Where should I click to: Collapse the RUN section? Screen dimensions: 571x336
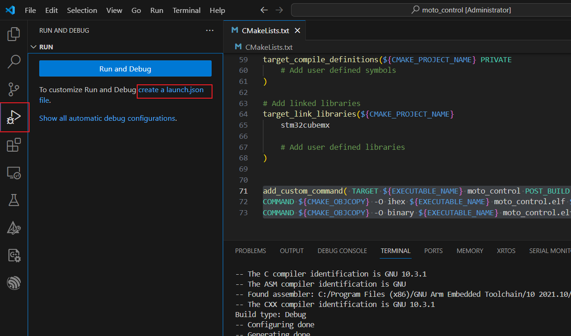(x=33, y=47)
